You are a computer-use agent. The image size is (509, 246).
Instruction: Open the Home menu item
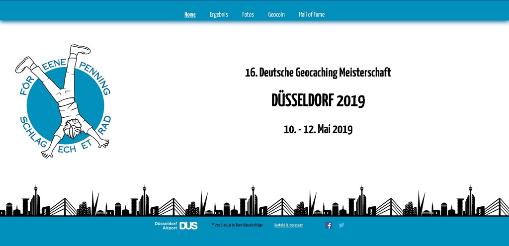(190, 14)
